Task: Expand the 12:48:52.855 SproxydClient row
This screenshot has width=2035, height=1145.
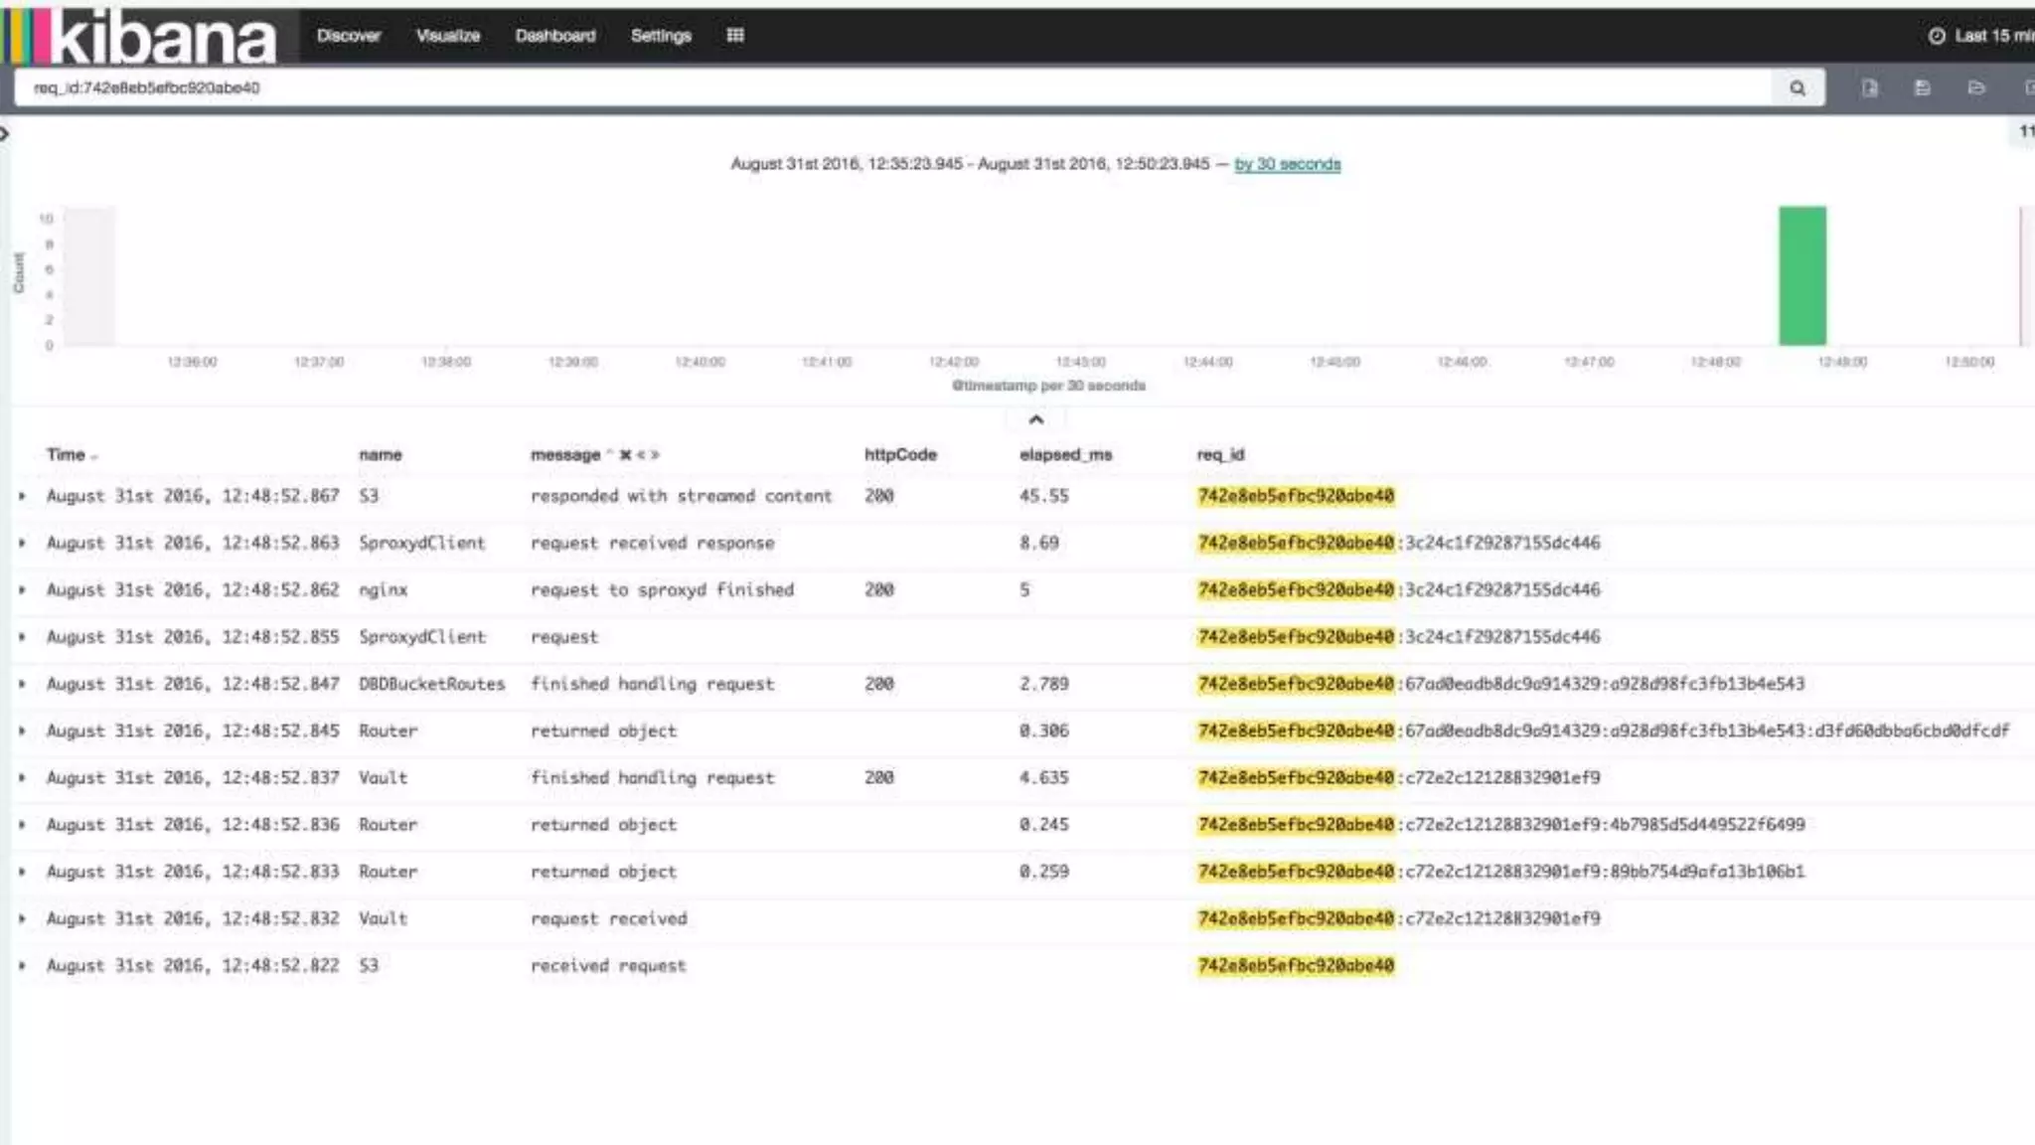Action: 22,636
